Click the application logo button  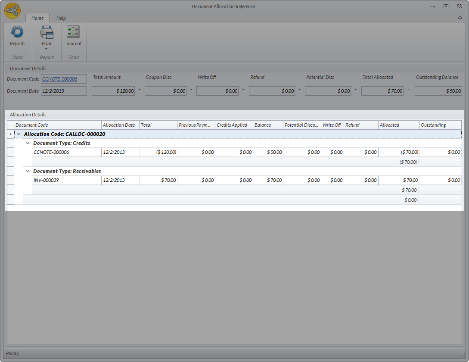tap(12, 11)
